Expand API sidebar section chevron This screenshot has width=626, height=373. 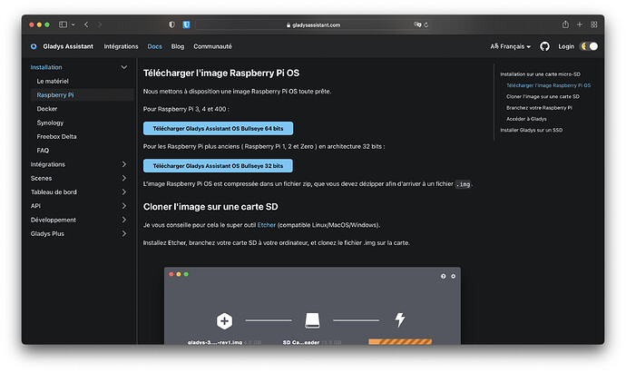(x=123, y=206)
